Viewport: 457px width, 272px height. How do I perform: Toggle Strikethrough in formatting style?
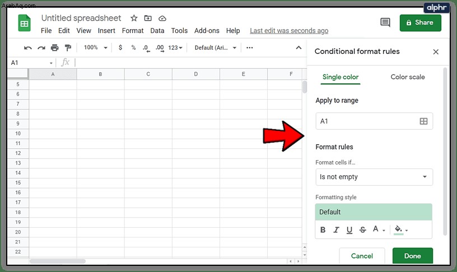[x=362, y=230]
